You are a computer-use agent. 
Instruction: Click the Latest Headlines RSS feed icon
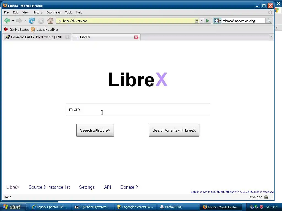pos(33,30)
